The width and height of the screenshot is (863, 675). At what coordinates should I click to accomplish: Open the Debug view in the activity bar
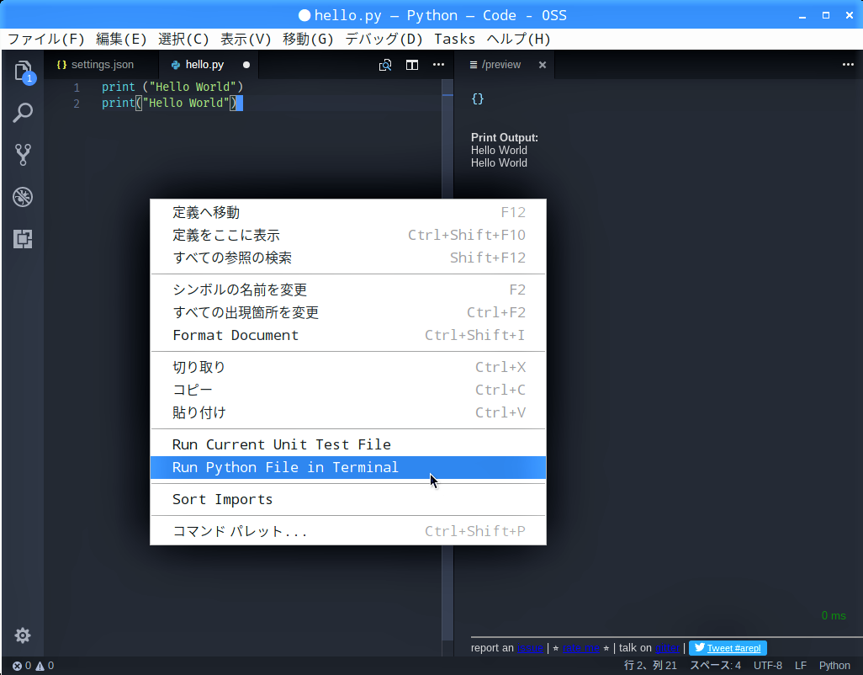(23, 197)
